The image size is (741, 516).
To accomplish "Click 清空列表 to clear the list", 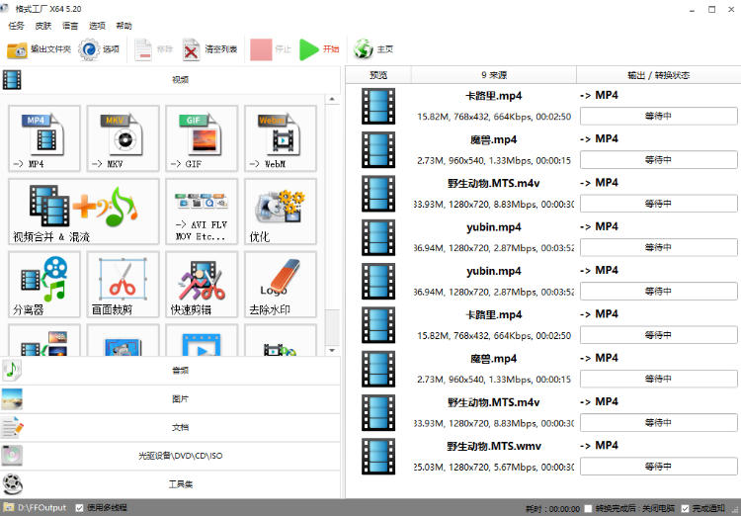I will tap(210, 48).
